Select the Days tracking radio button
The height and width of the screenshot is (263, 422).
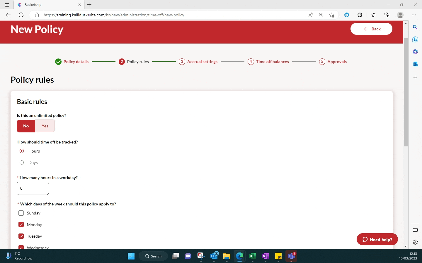coord(22,162)
